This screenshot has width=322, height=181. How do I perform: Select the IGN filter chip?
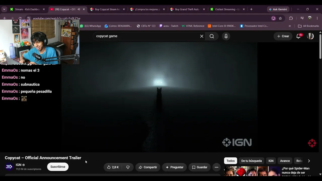click(x=271, y=161)
